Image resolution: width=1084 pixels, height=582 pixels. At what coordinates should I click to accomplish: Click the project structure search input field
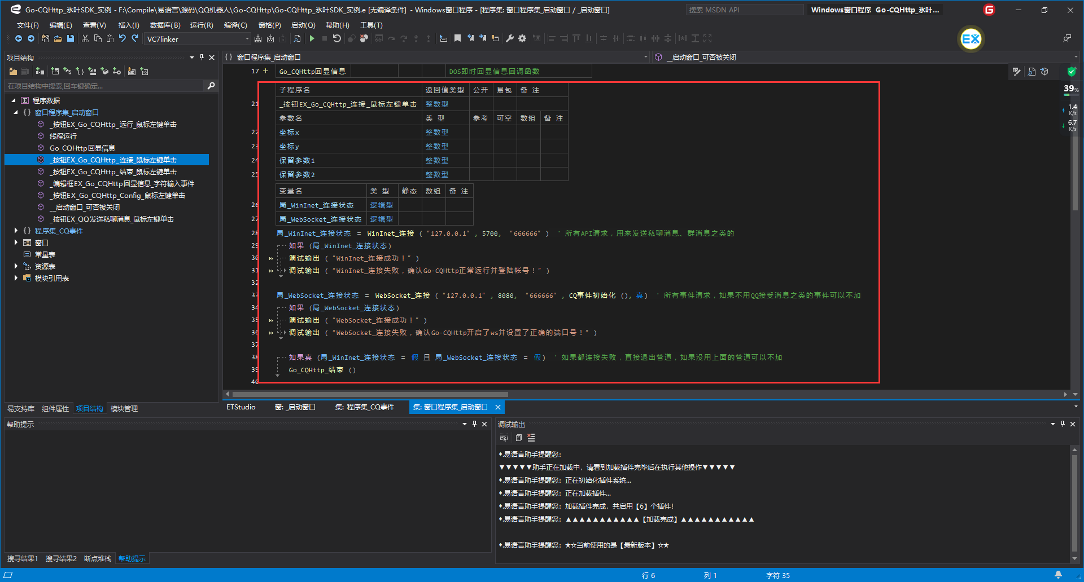coord(105,86)
